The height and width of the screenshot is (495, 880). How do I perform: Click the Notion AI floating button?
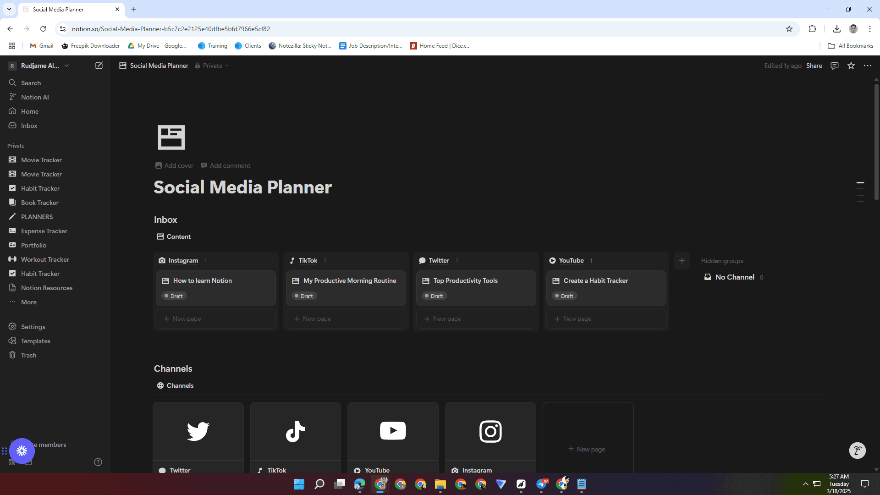point(857,451)
